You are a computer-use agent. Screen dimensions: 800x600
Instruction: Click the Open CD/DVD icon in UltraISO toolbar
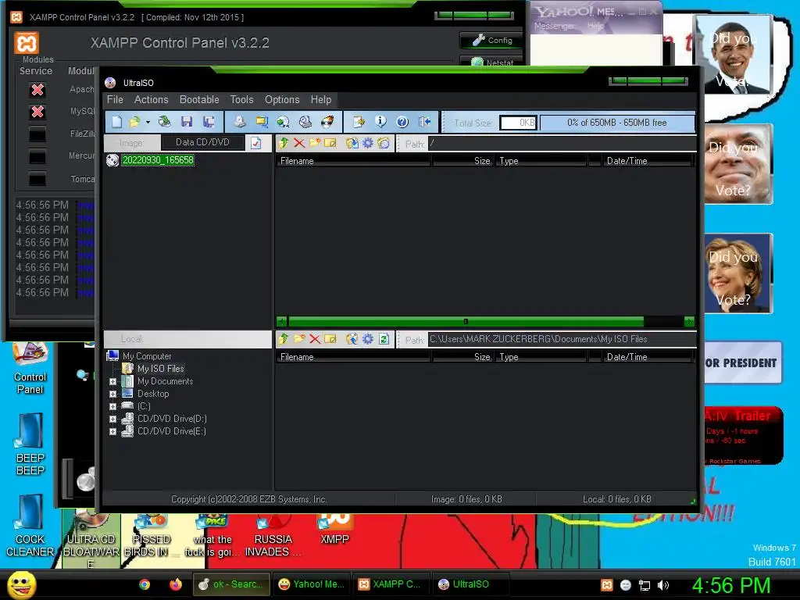[x=164, y=122]
